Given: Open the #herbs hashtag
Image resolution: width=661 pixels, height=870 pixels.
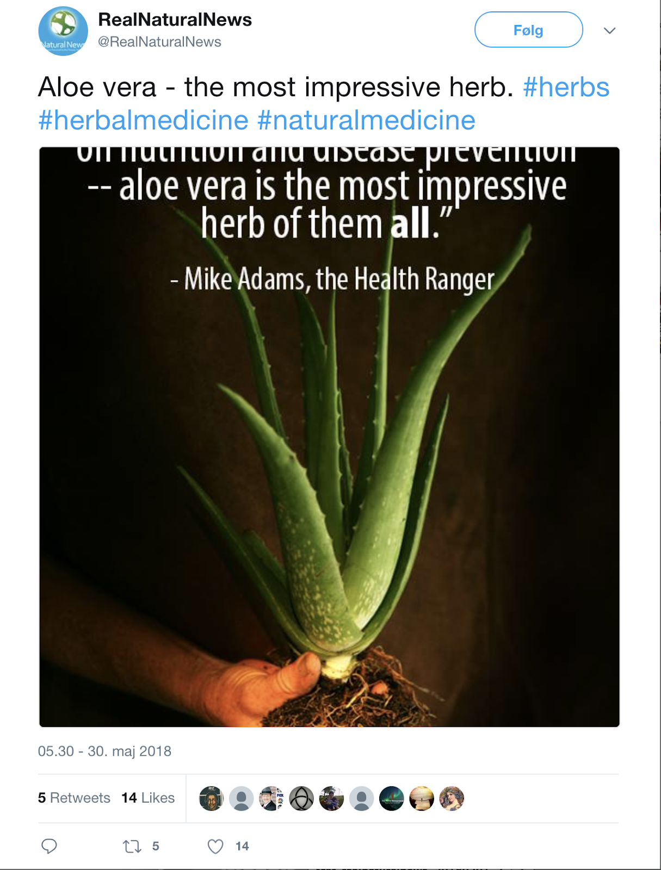Looking at the screenshot, I should point(566,87).
